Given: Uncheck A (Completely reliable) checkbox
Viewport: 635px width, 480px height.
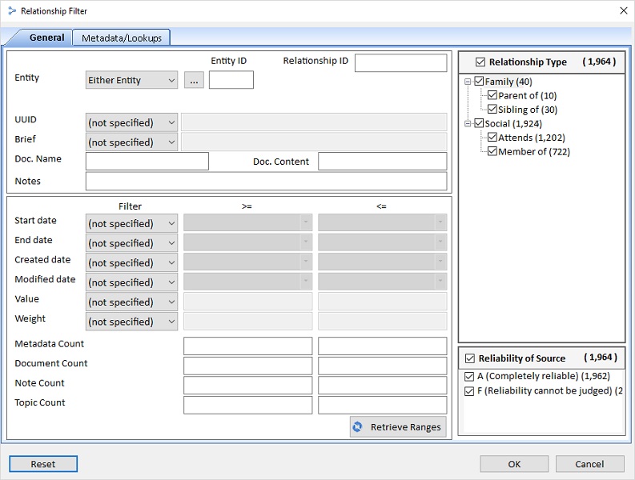Looking at the screenshot, I should point(469,376).
